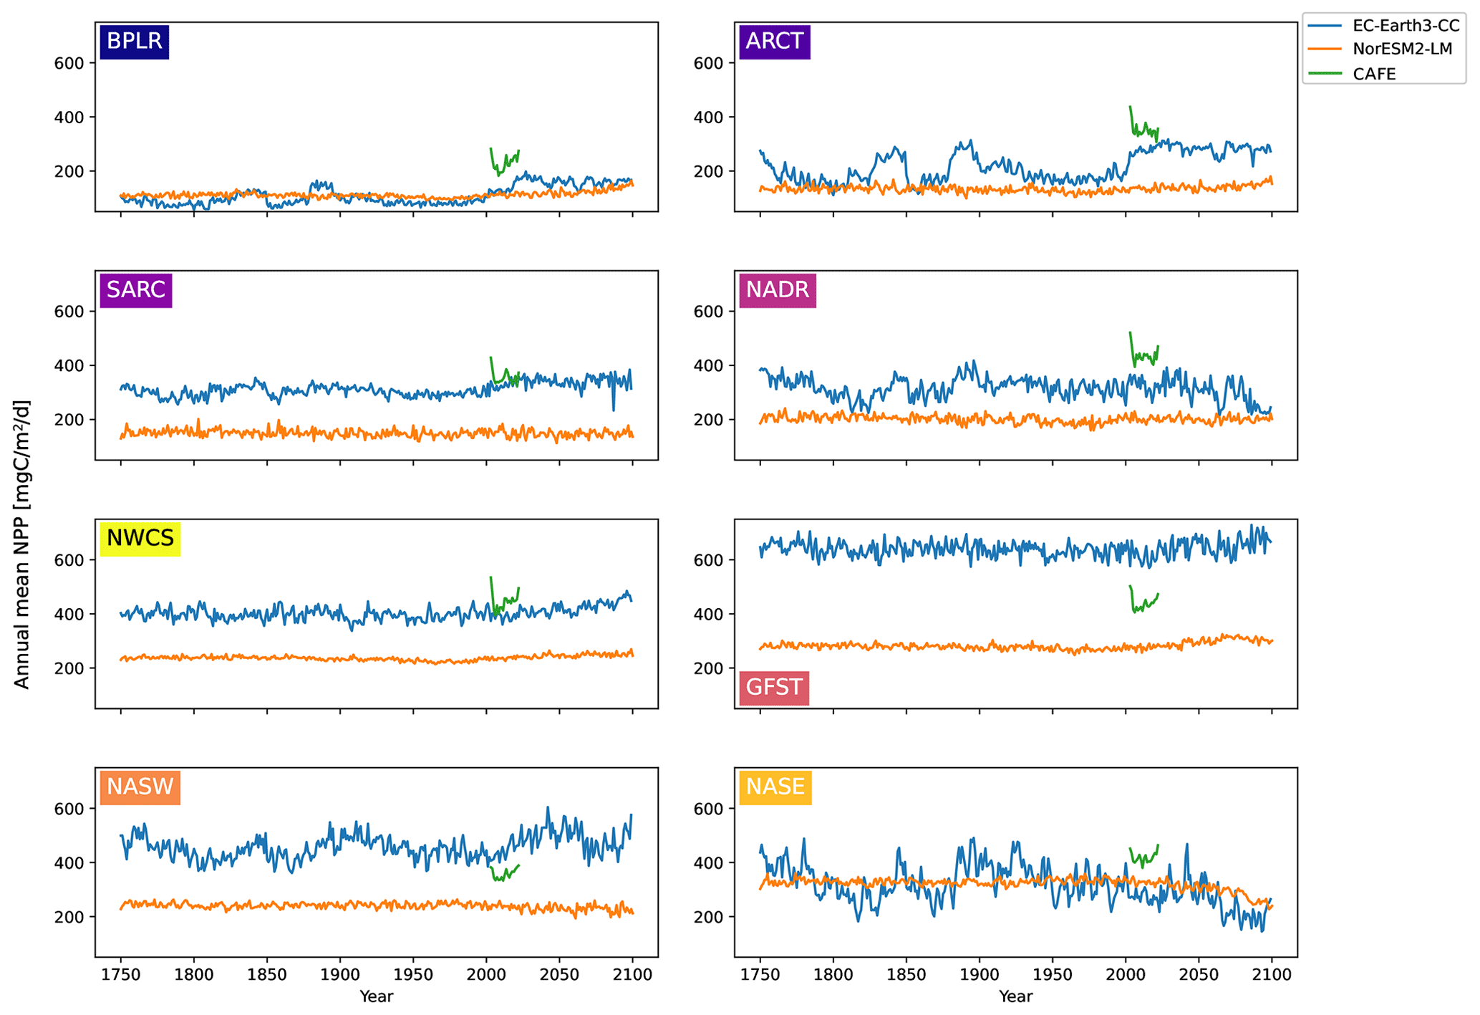
Task: Click EC-Earth3-CC legend entry
Action: tap(1406, 26)
